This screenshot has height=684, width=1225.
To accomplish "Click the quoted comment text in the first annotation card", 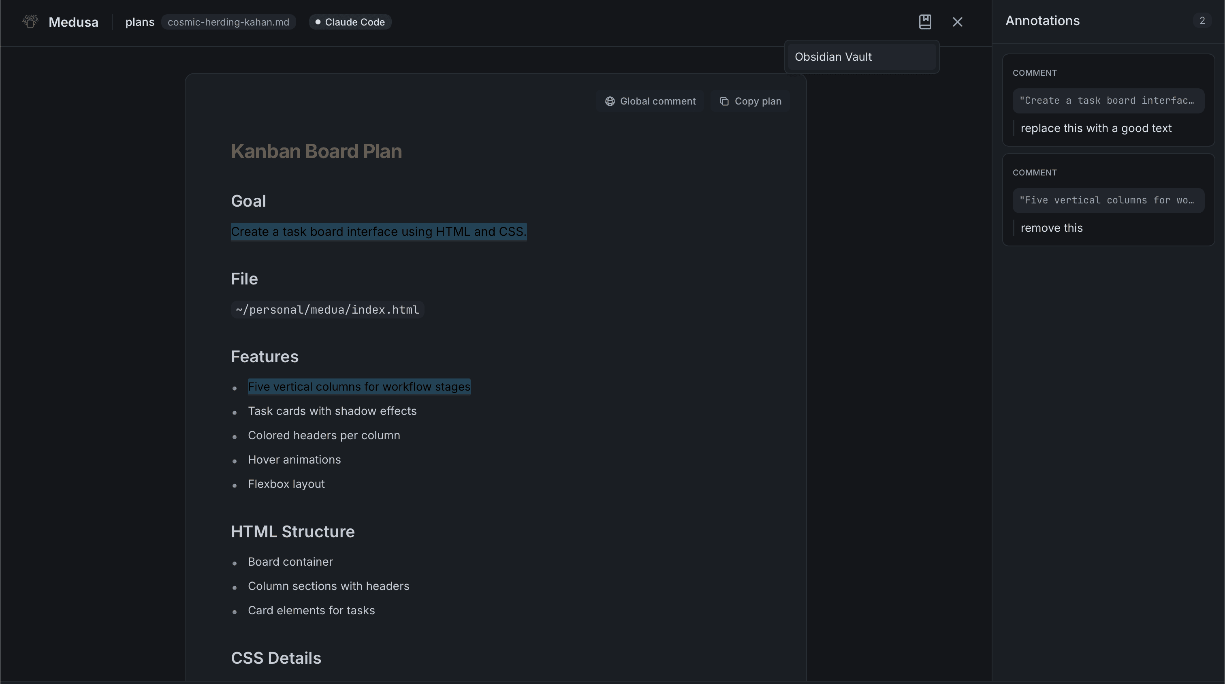I will 1108,100.
